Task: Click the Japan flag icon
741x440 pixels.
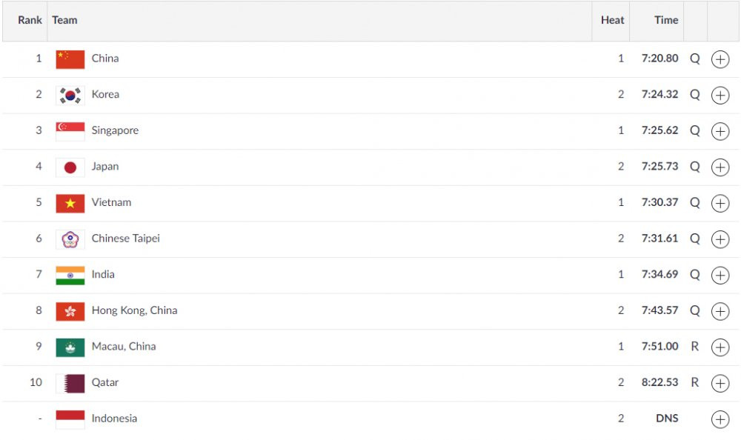Action: click(x=70, y=167)
